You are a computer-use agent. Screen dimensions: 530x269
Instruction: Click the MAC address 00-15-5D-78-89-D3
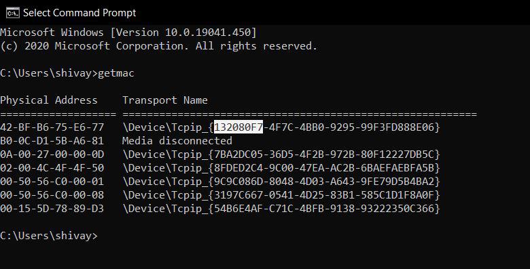[x=52, y=208]
